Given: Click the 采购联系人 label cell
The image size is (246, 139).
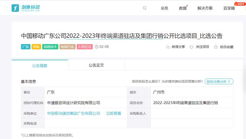Looking at the screenshot, I should [x=139, y=113].
